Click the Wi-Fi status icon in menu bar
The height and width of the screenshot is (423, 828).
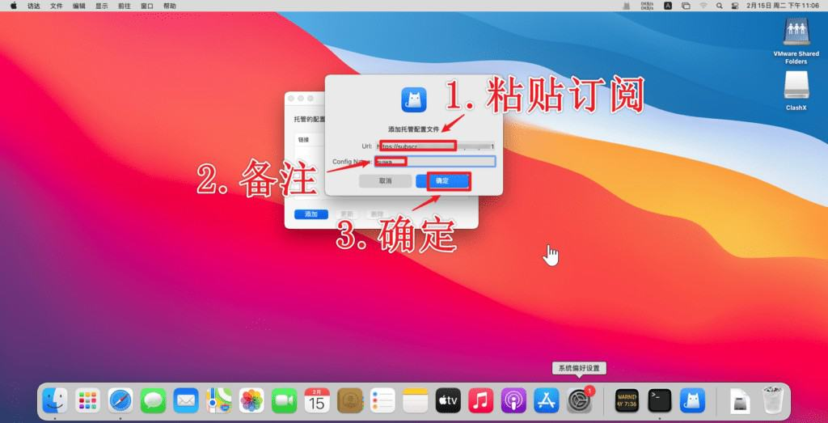click(703, 6)
